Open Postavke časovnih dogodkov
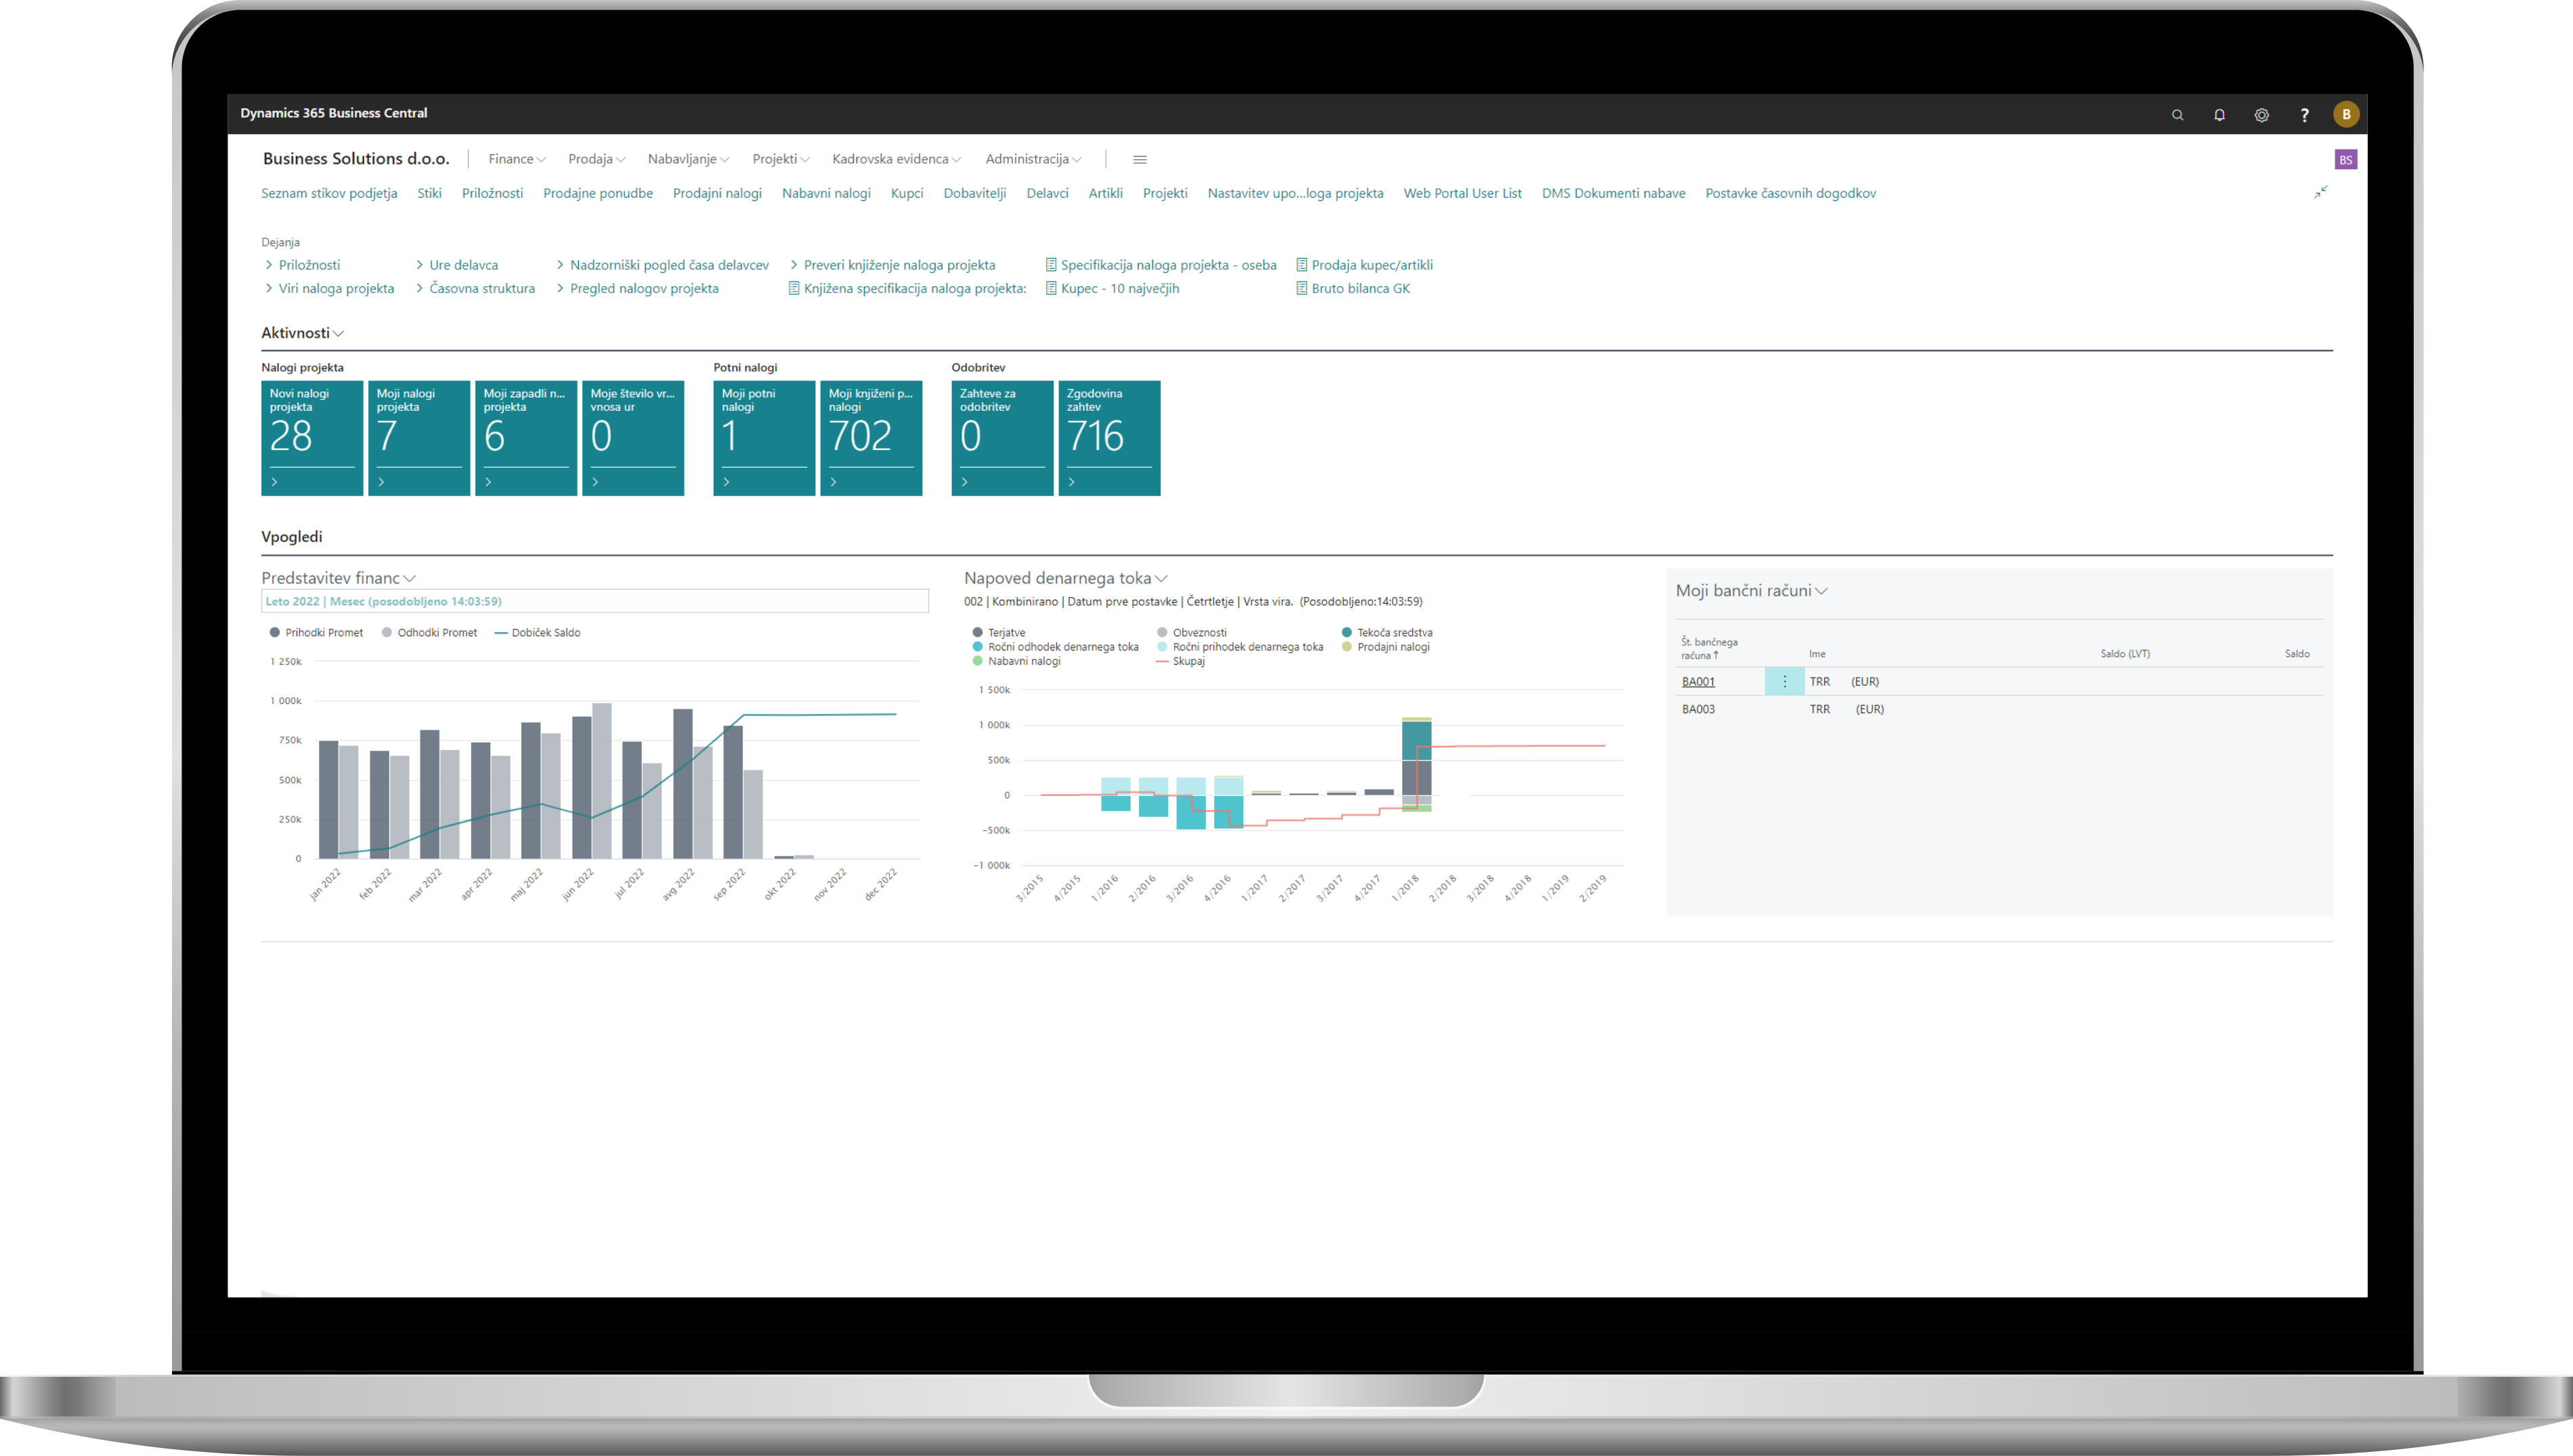 1790,193
